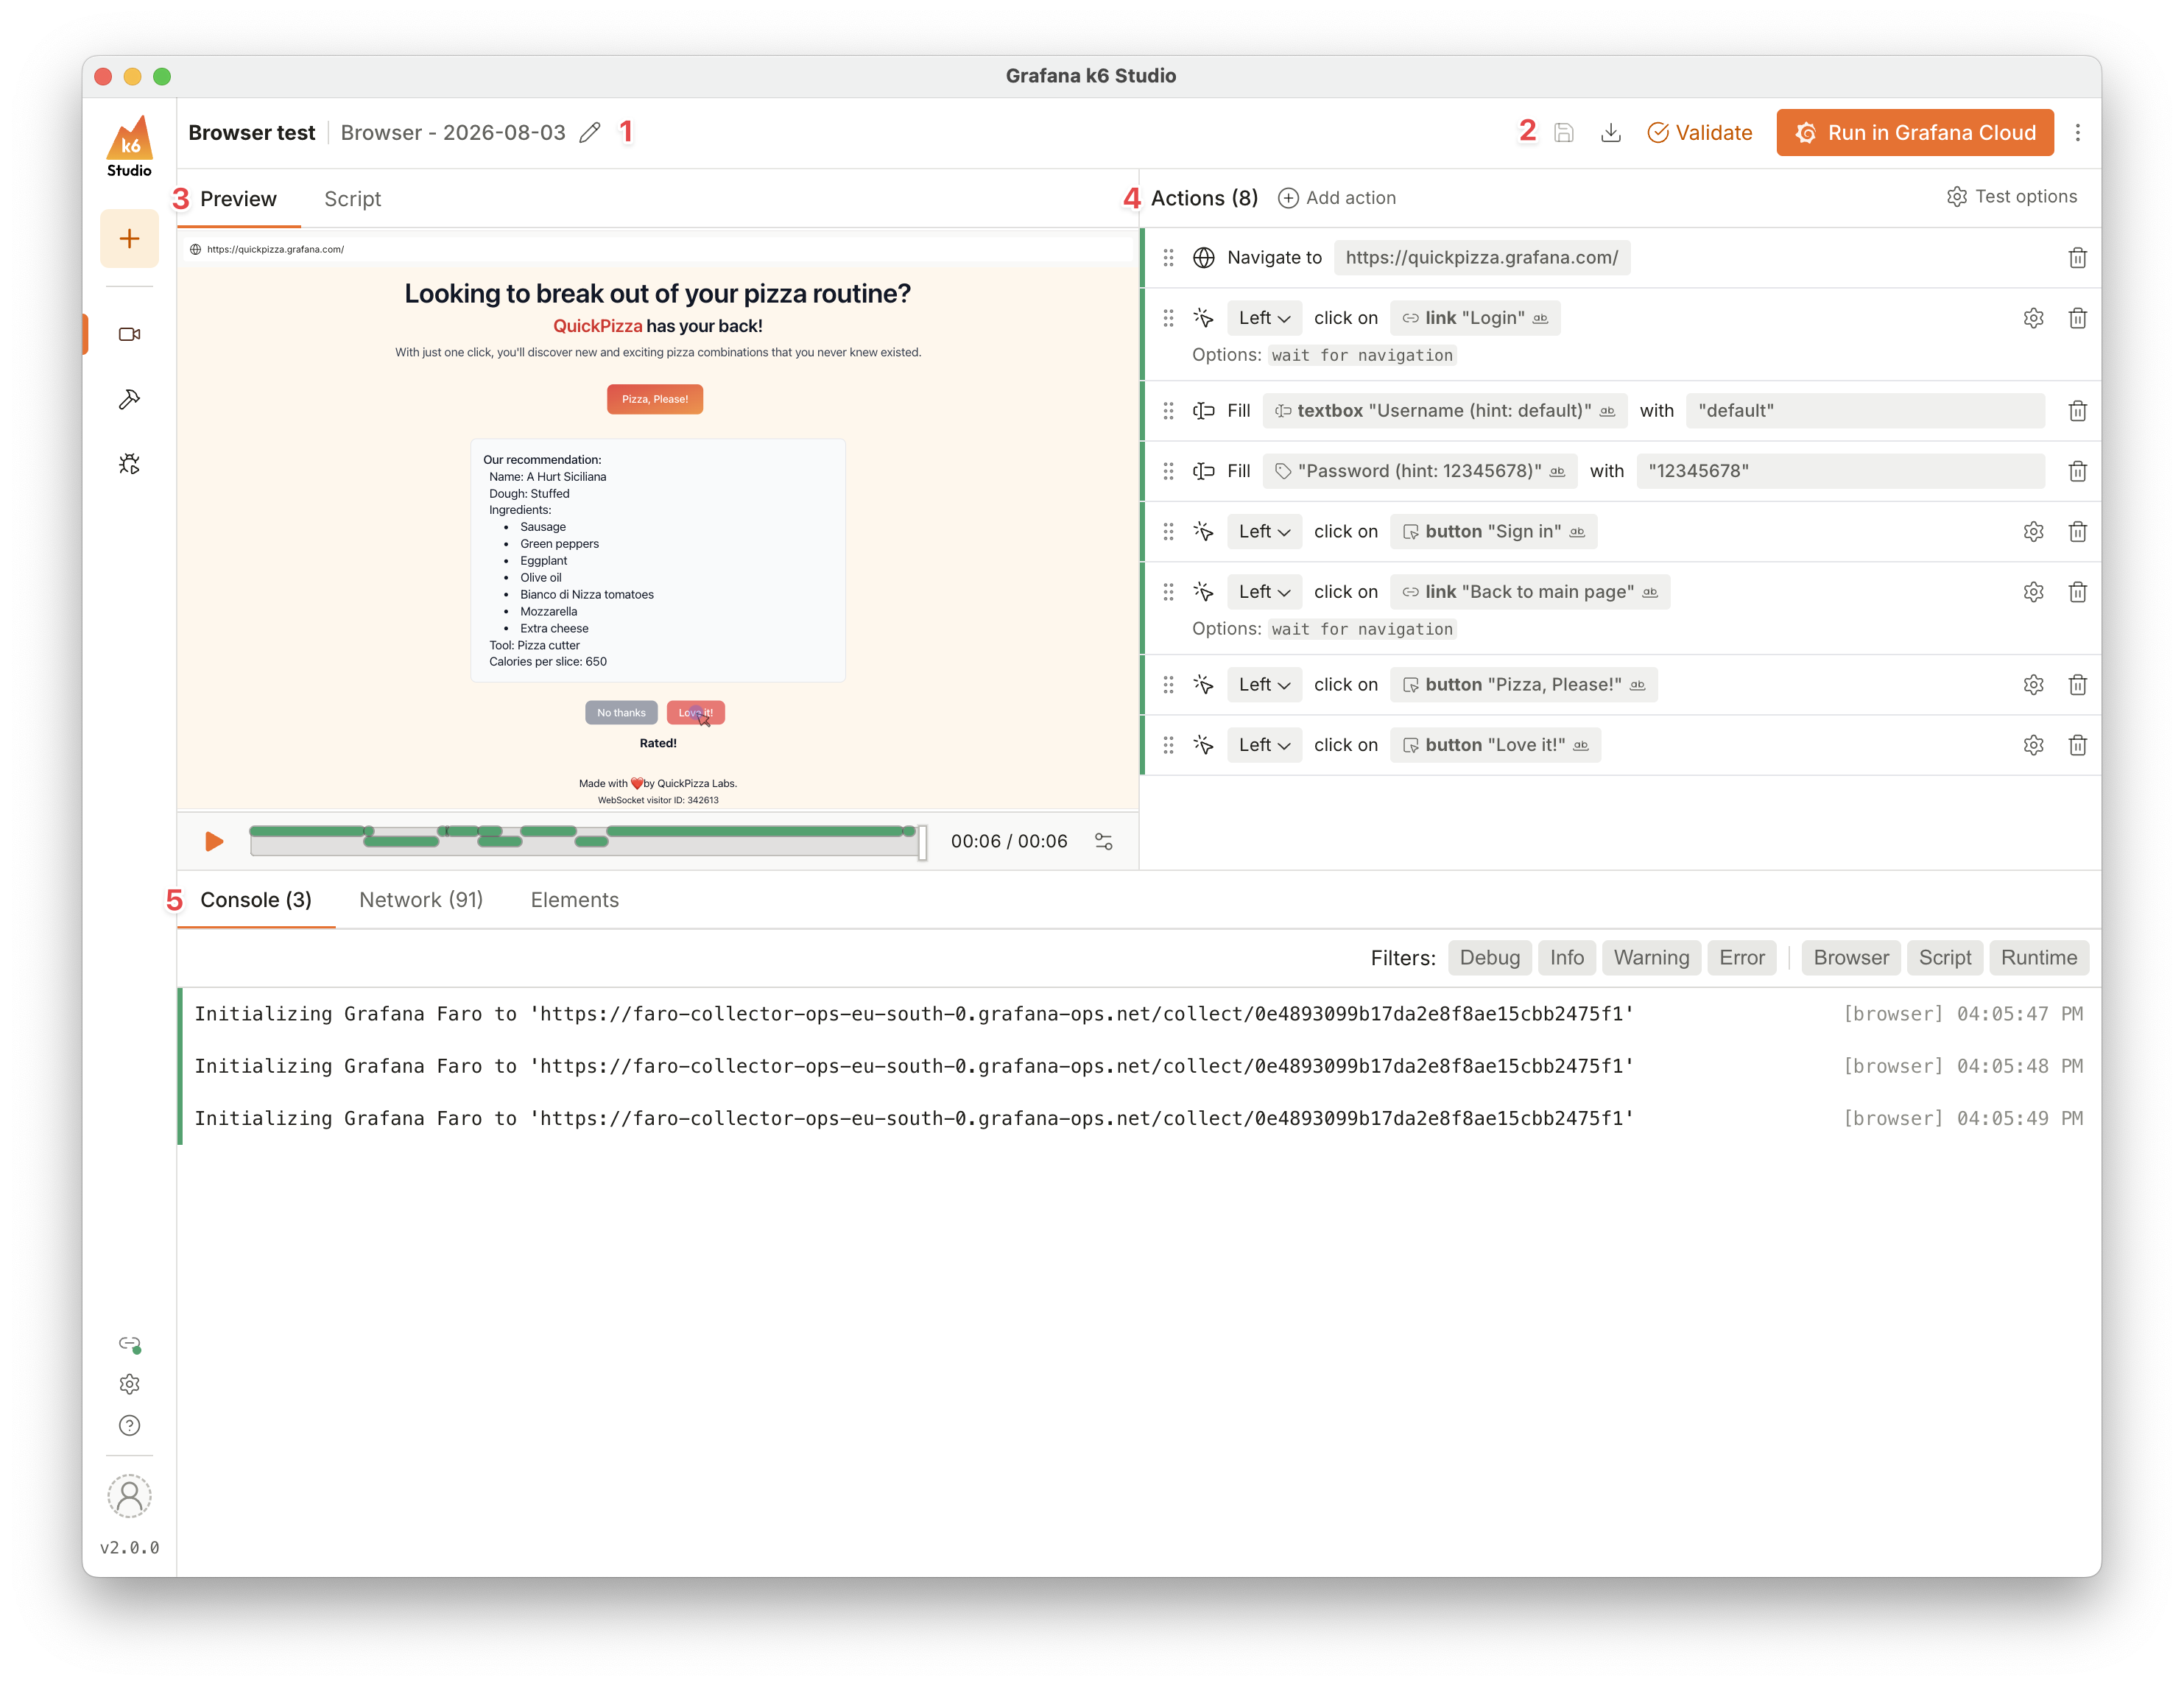Delete the Password fill action
Viewport: 2184px width, 1686px height.
2077,471
